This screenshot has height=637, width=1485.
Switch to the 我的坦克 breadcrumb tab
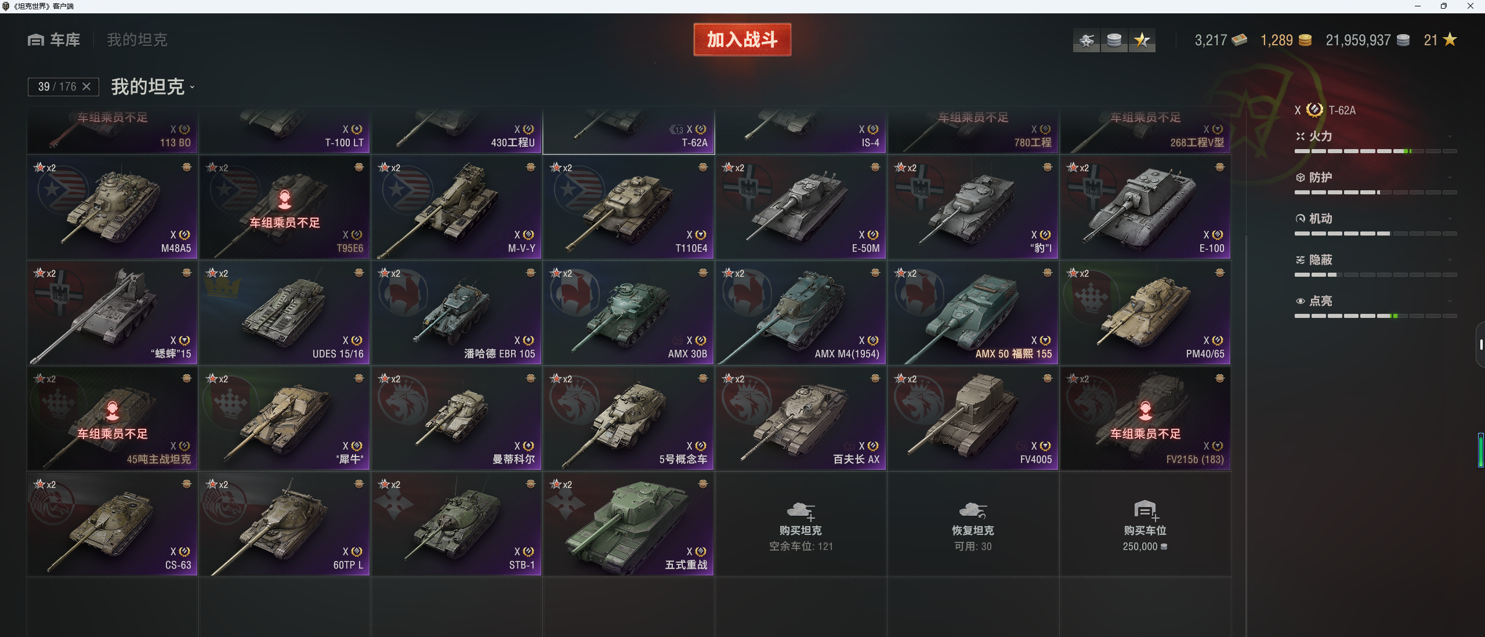(x=137, y=40)
